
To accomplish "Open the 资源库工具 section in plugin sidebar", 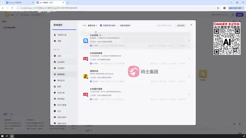I will (60, 35).
